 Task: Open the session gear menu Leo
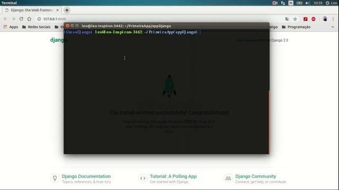click(x=331, y=3)
